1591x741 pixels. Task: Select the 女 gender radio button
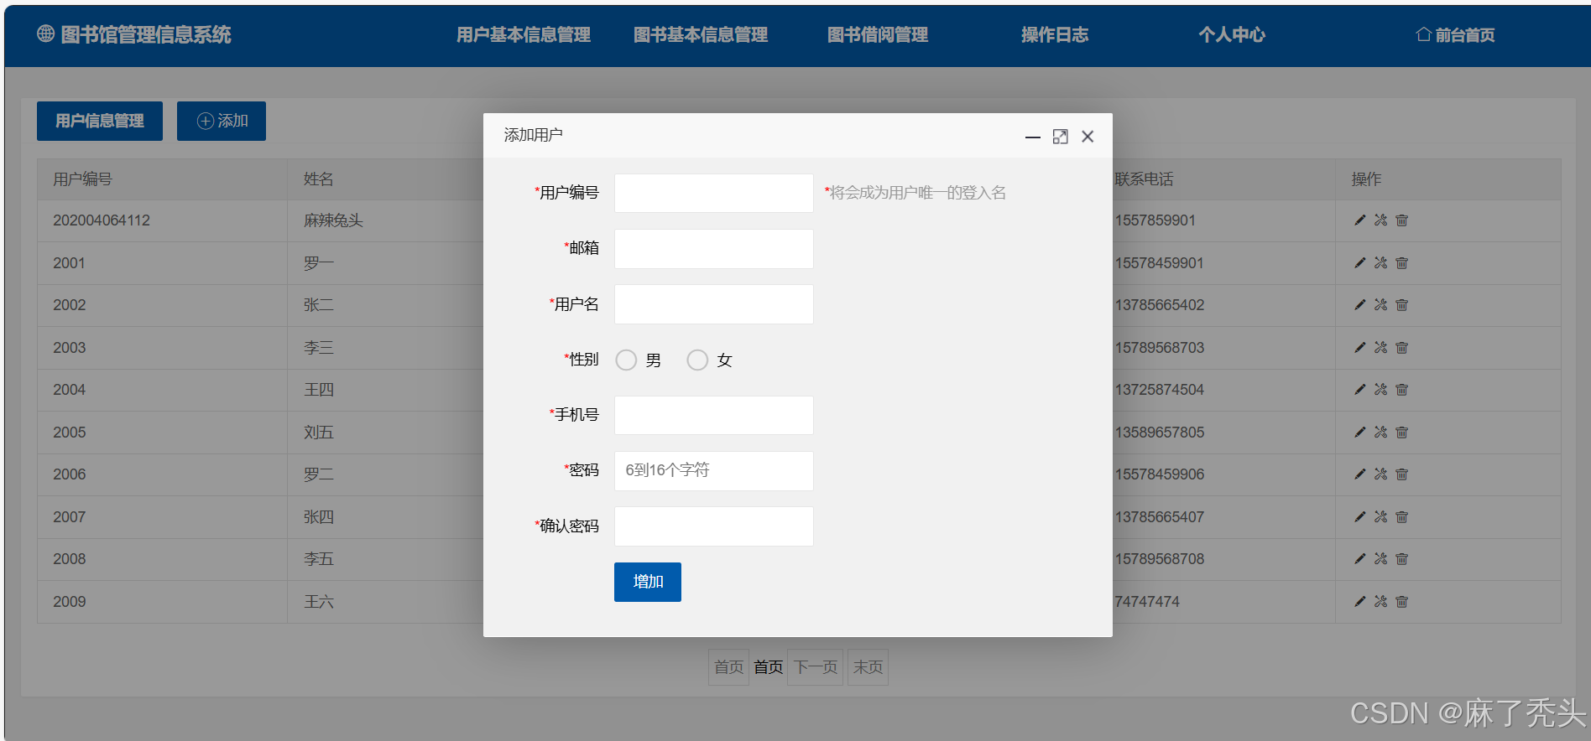pos(697,360)
